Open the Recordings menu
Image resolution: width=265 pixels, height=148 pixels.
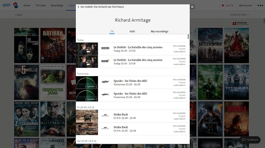[57, 5]
